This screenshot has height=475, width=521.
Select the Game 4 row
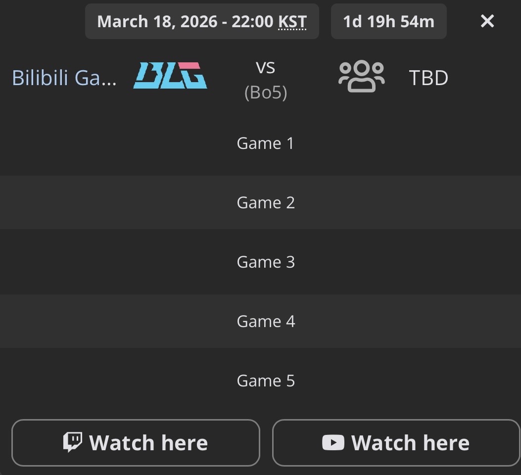[266, 322]
